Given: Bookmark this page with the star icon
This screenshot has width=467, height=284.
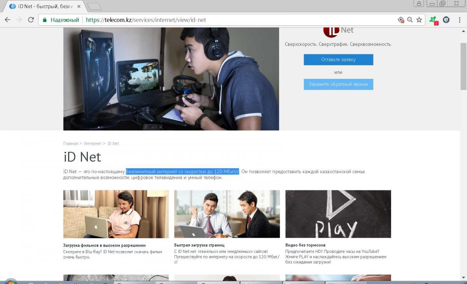Looking at the screenshot, I should (x=419, y=20).
